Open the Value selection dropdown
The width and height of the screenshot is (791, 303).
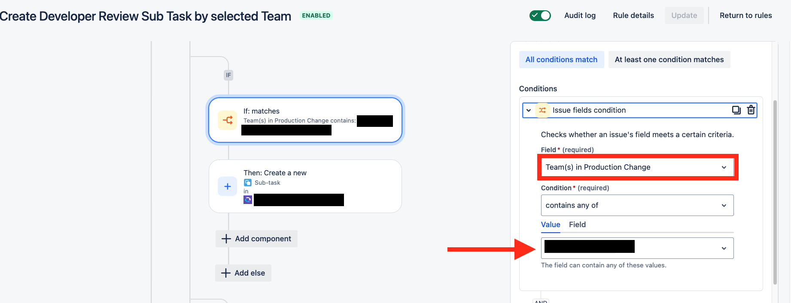coord(637,248)
